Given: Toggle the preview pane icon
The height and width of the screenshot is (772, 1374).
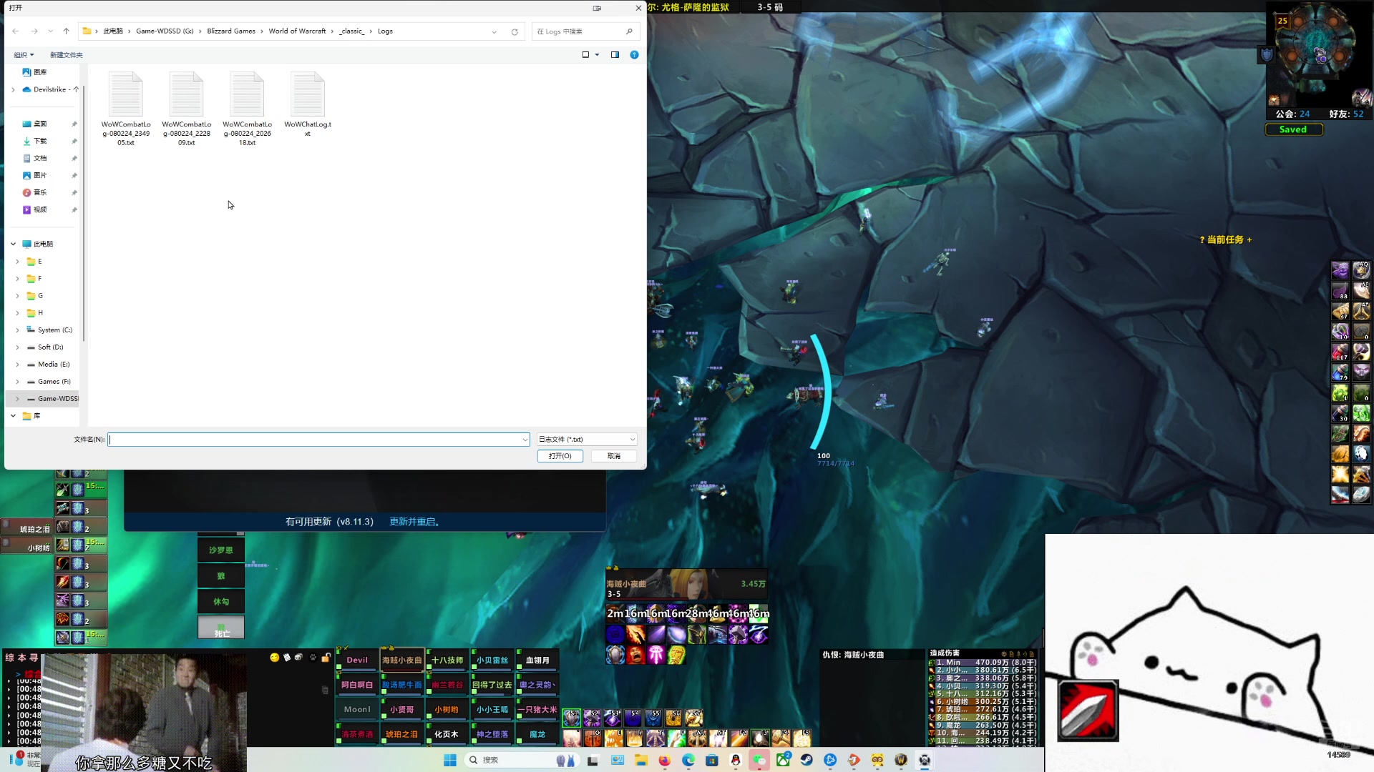Looking at the screenshot, I should point(615,55).
